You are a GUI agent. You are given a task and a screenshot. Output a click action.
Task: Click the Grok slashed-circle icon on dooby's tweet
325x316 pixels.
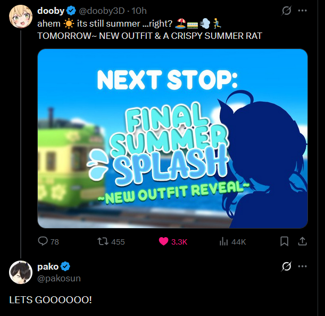pyautogui.click(x=286, y=11)
